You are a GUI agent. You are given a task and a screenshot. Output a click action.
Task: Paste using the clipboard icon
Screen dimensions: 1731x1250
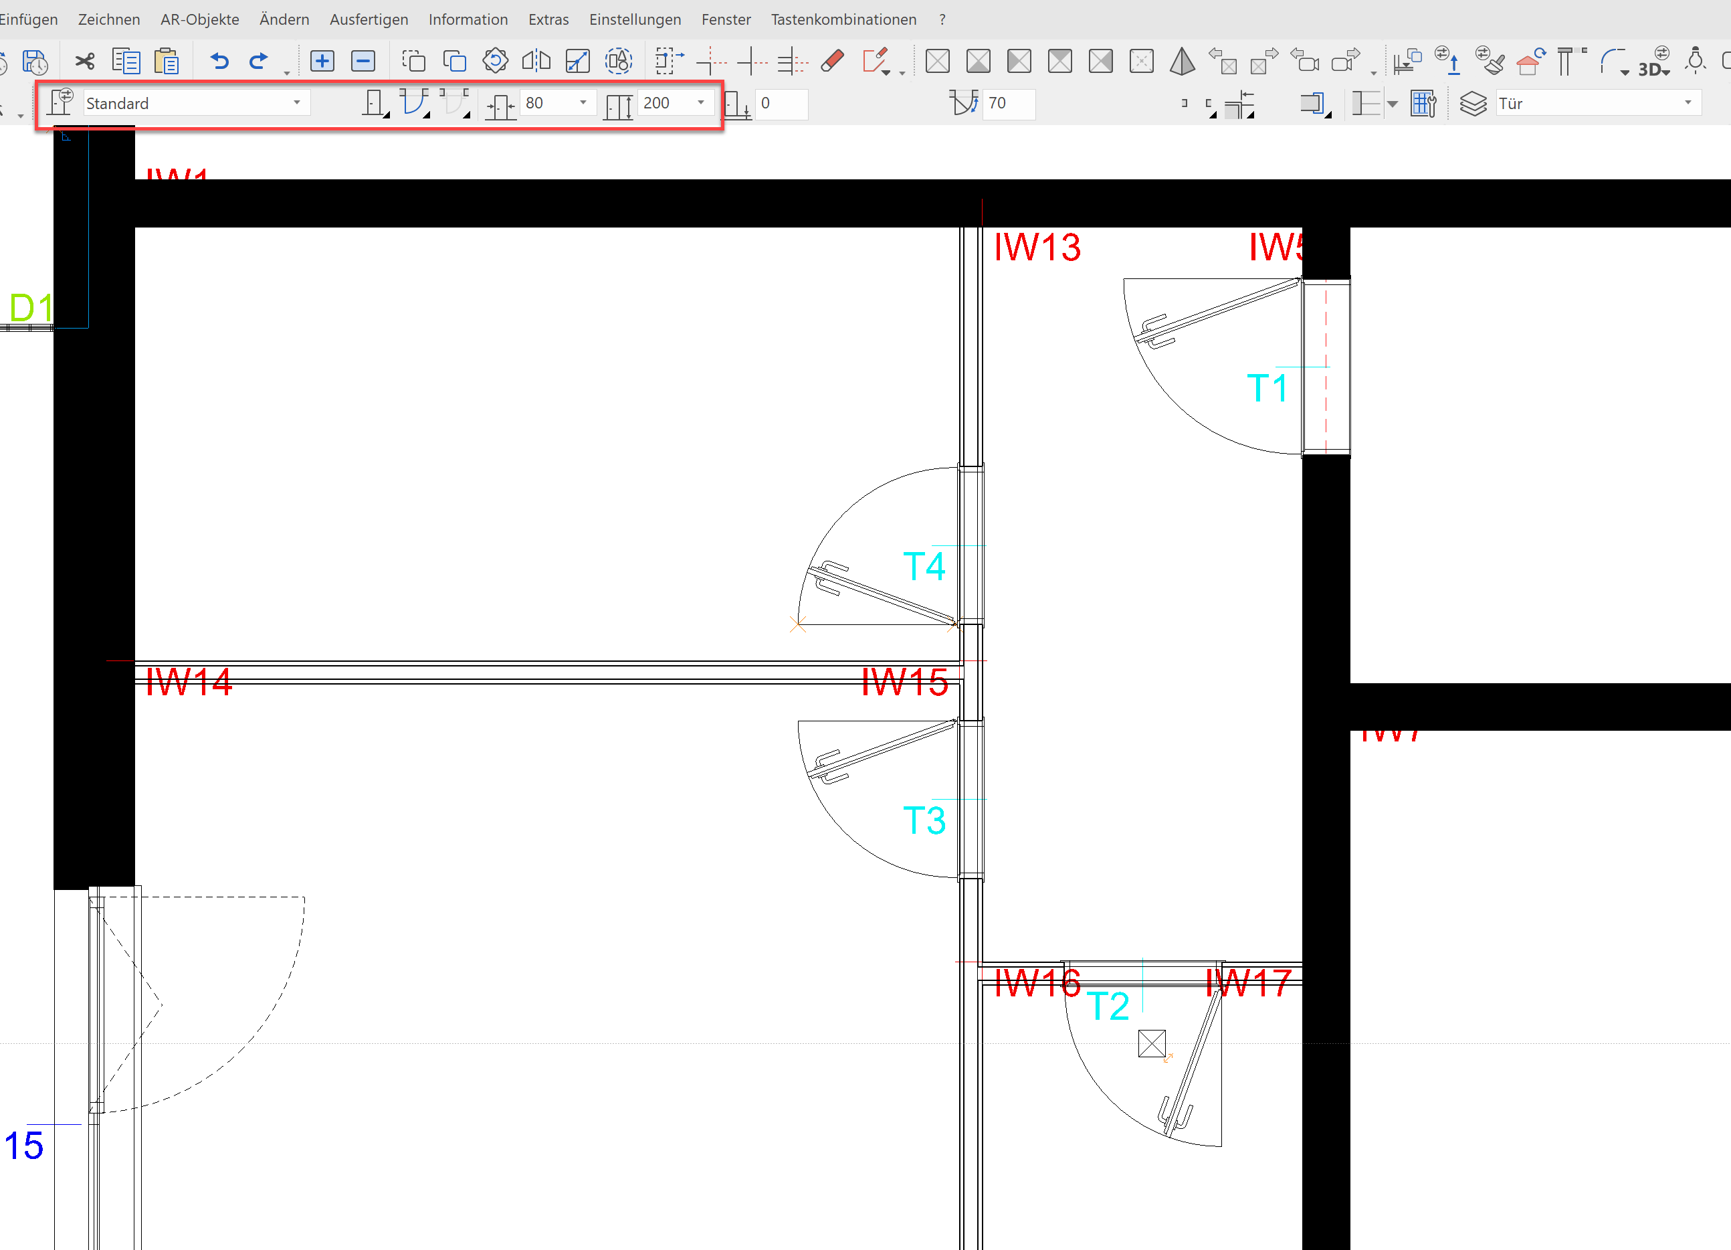point(167,61)
